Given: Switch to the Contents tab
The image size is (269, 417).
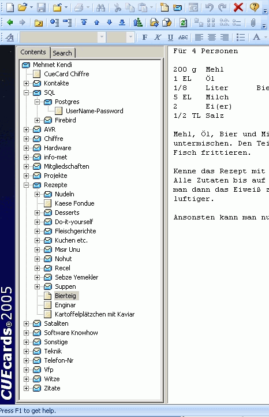Looking at the screenshot, I should (33, 52).
